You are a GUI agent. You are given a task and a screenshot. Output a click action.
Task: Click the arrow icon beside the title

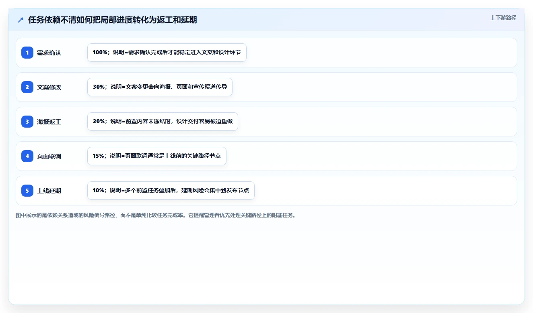[21, 20]
